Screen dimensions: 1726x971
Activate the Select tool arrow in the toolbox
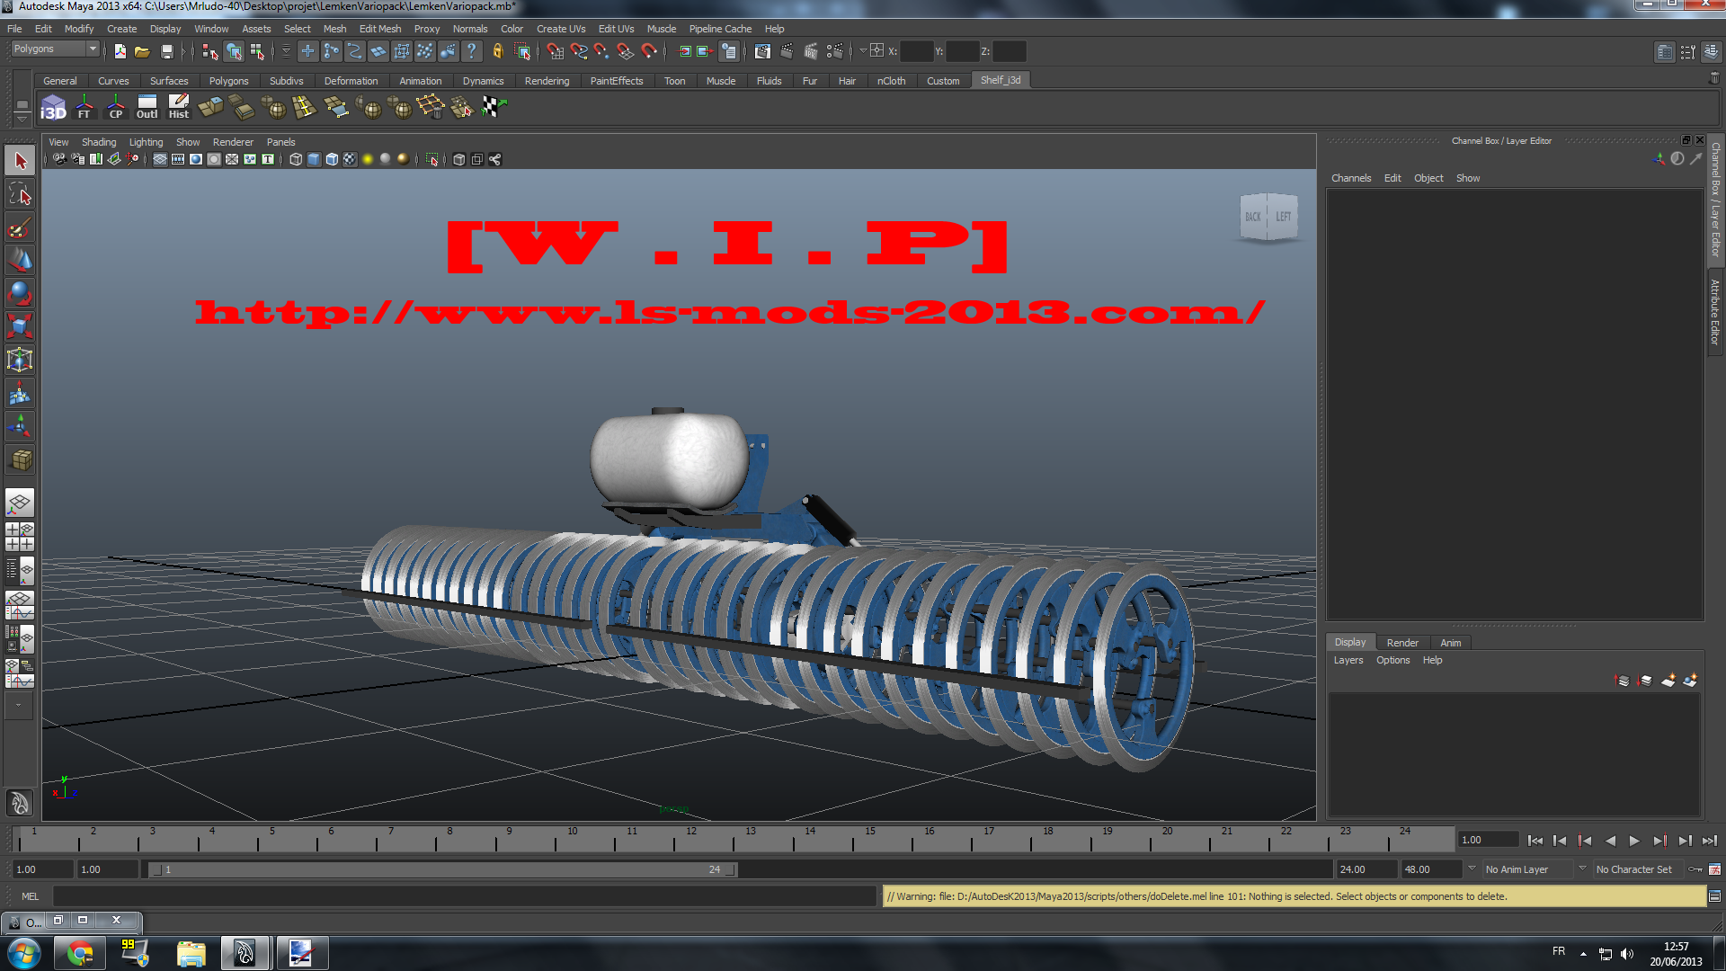pyautogui.click(x=20, y=162)
